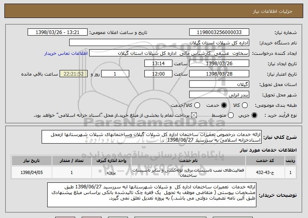The width and height of the screenshot is (308, 218).
Task: Click the نام خدمت column header
Action: coord(188,161)
